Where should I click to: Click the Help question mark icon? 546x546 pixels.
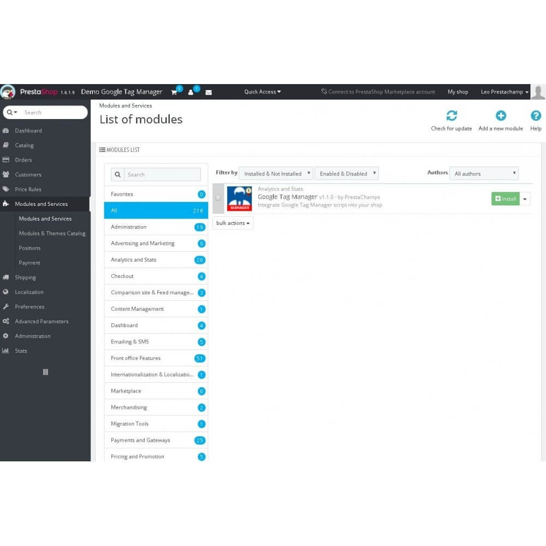pos(536,116)
